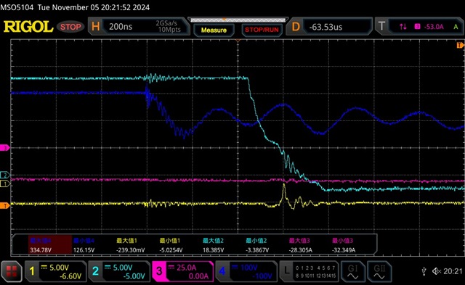This screenshot has width=465, height=285.
Task: Toggle channel 1 with 5.00V scale
Action: [x=56, y=271]
